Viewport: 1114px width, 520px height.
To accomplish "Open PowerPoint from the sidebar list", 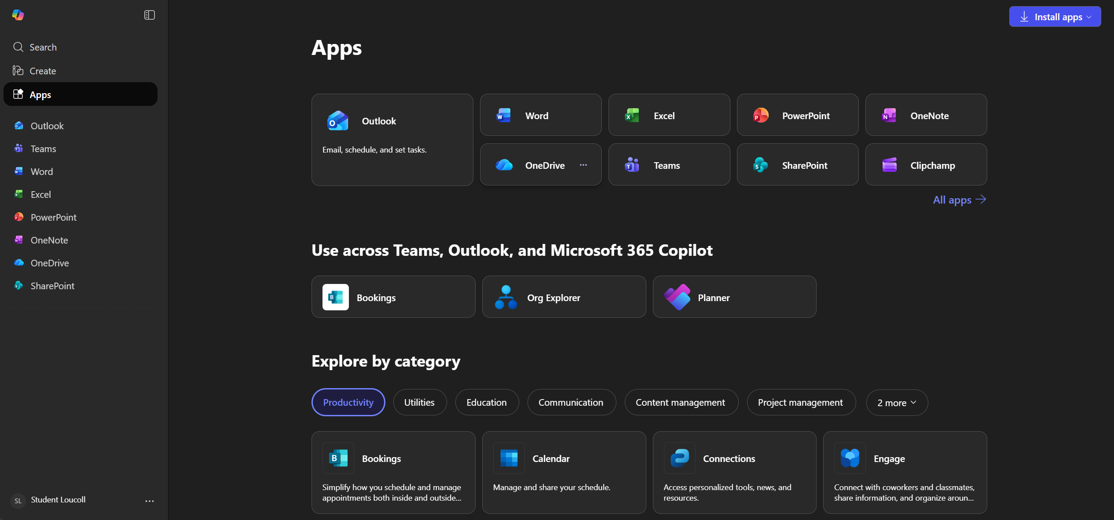I will click(x=81, y=217).
